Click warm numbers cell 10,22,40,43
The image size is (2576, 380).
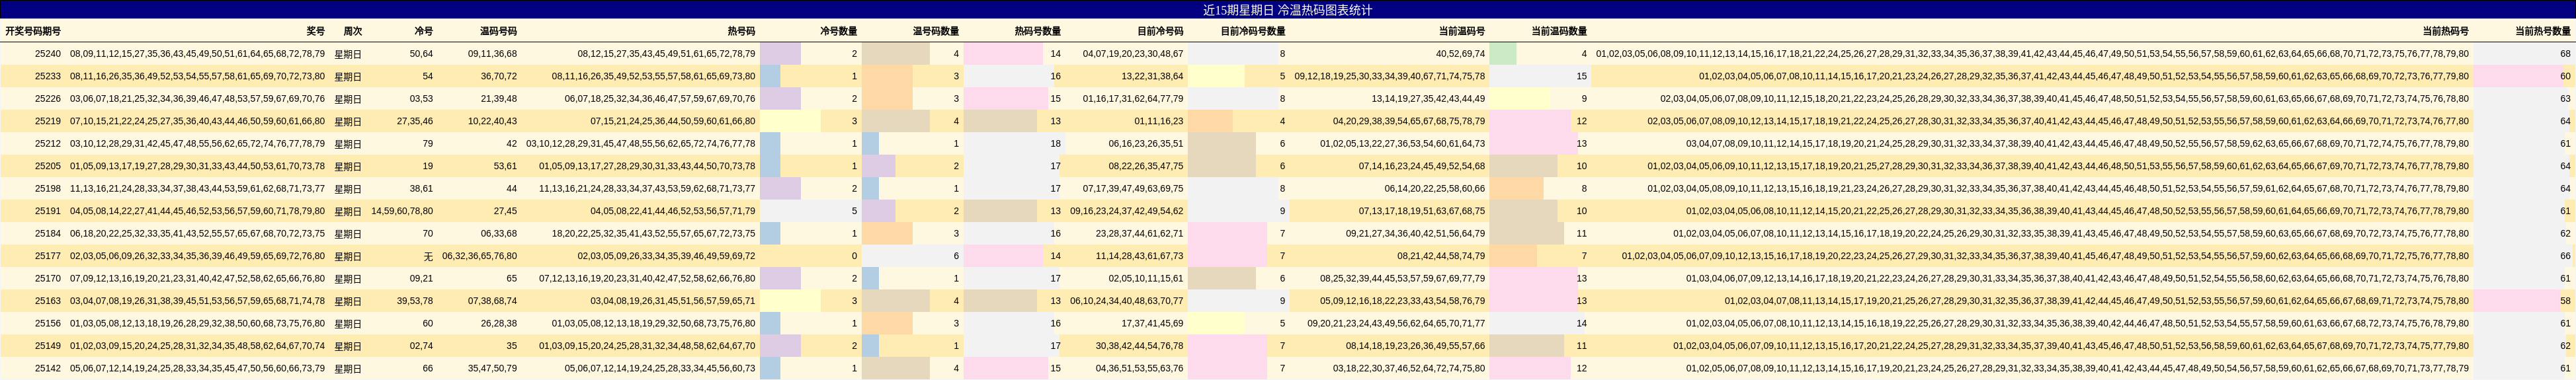tap(493, 121)
